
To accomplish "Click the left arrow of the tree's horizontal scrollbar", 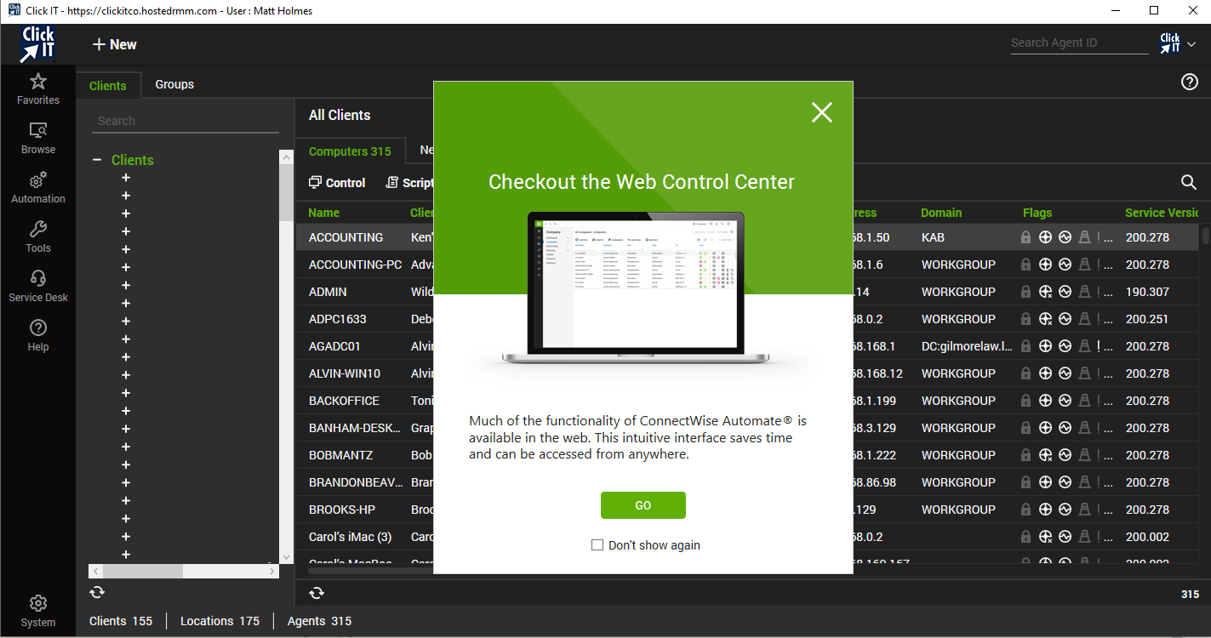I will pos(94,572).
